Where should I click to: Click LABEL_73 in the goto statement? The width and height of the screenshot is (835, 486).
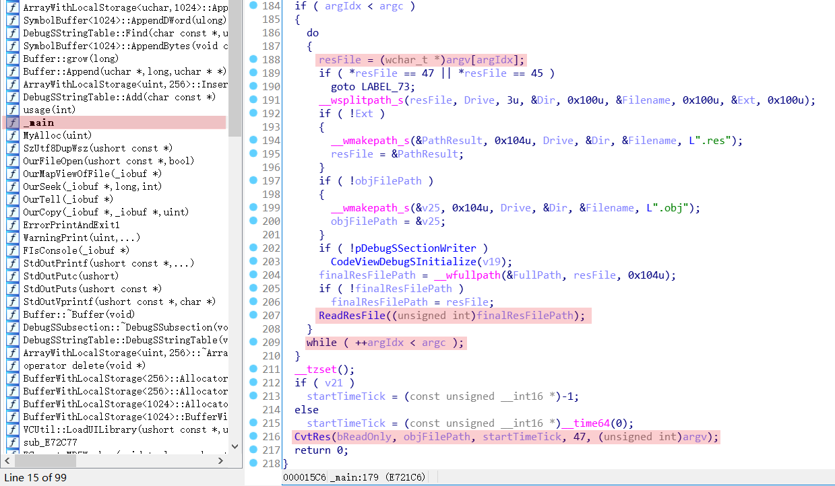click(385, 86)
